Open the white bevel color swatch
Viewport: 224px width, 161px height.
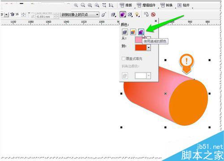(141, 76)
